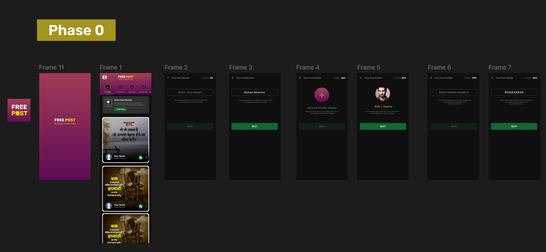Click the WhatsApp icon on the first quote card
546x252 pixels.
(141, 157)
